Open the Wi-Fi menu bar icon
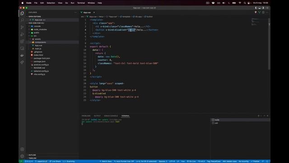Screen dimensions: 289x163 [x=240, y=3]
